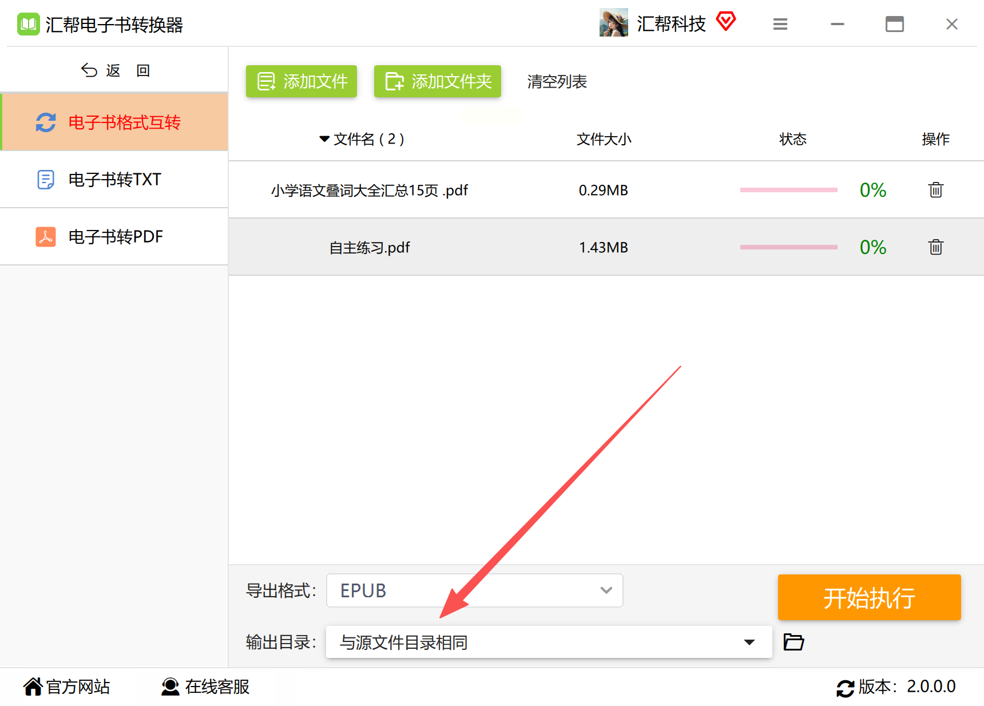Expand the 输出目录 dropdown arrow
The height and width of the screenshot is (706, 984).
coord(749,642)
